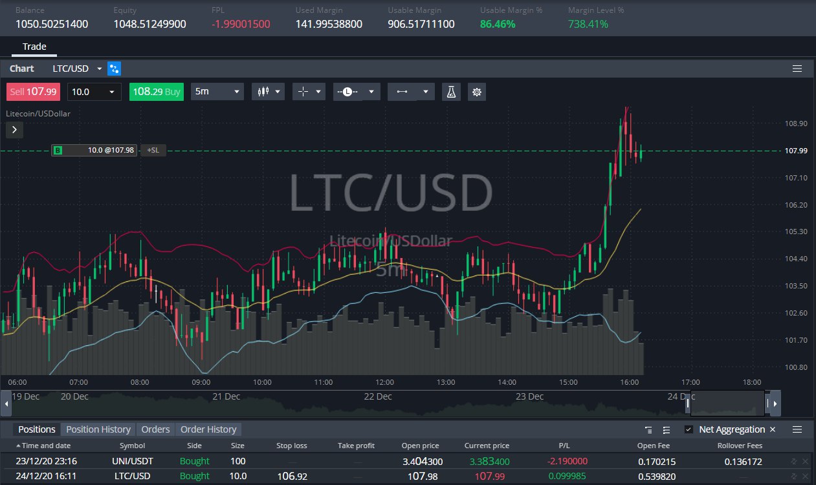Click the Usable Margin % value 86.46%
The width and height of the screenshot is (816, 485).
[498, 24]
